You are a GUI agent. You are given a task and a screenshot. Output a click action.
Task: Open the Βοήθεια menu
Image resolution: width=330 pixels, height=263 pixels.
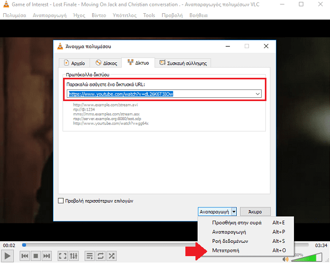pyautogui.click(x=199, y=15)
